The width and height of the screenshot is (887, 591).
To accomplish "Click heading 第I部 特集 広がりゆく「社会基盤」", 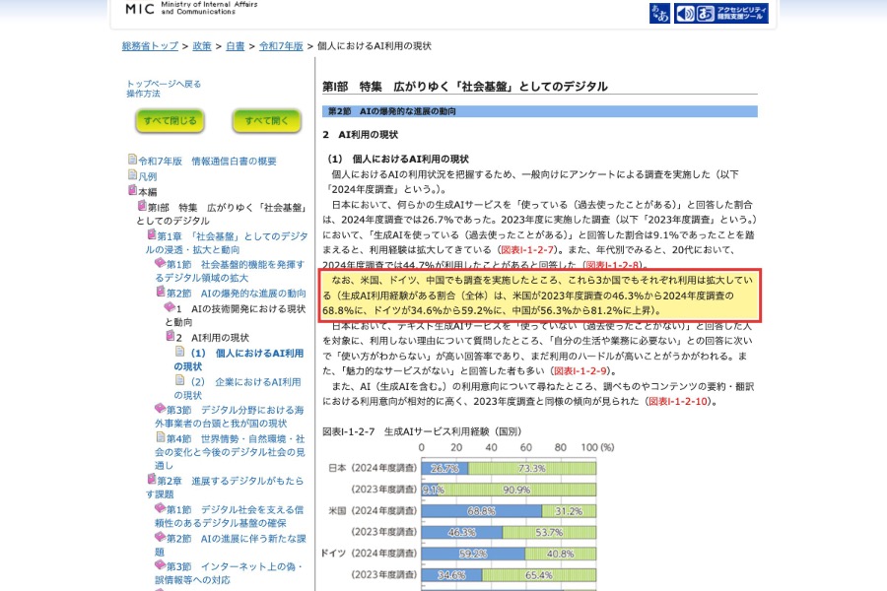I will click(x=465, y=87).
